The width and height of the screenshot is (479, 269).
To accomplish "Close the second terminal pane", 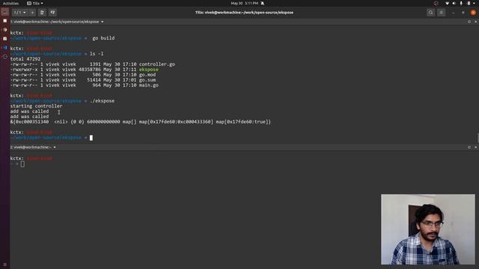I will (475, 147).
